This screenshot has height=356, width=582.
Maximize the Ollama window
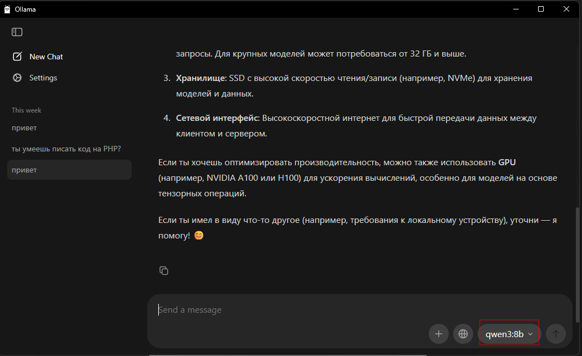(x=541, y=9)
